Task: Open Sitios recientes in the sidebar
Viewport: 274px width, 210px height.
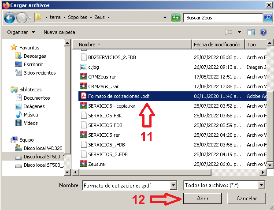Action: coord(40,73)
